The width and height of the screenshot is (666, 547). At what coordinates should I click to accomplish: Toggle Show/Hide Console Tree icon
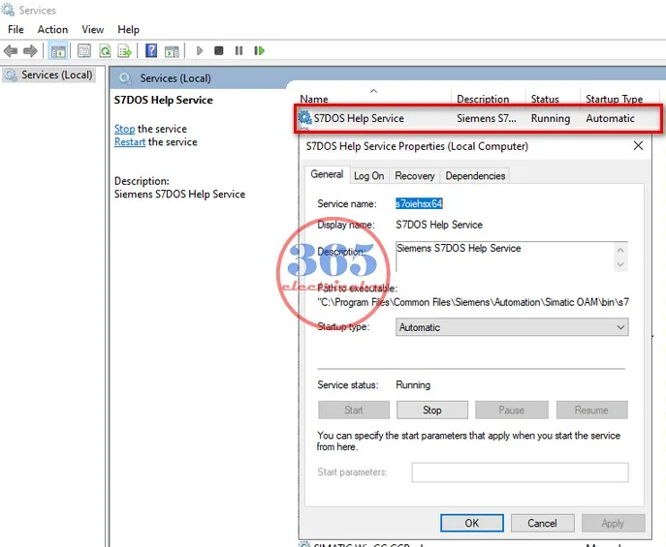click(x=58, y=51)
